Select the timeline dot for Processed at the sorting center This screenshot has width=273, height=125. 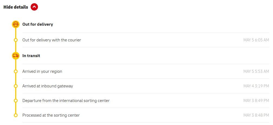[x=16, y=115]
